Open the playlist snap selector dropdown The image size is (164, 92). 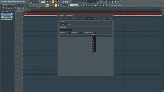pyautogui.click(x=64, y=5)
